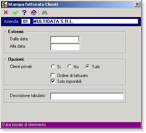Uncheck the Solo imponibili checkbox

[x=53, y=81]
